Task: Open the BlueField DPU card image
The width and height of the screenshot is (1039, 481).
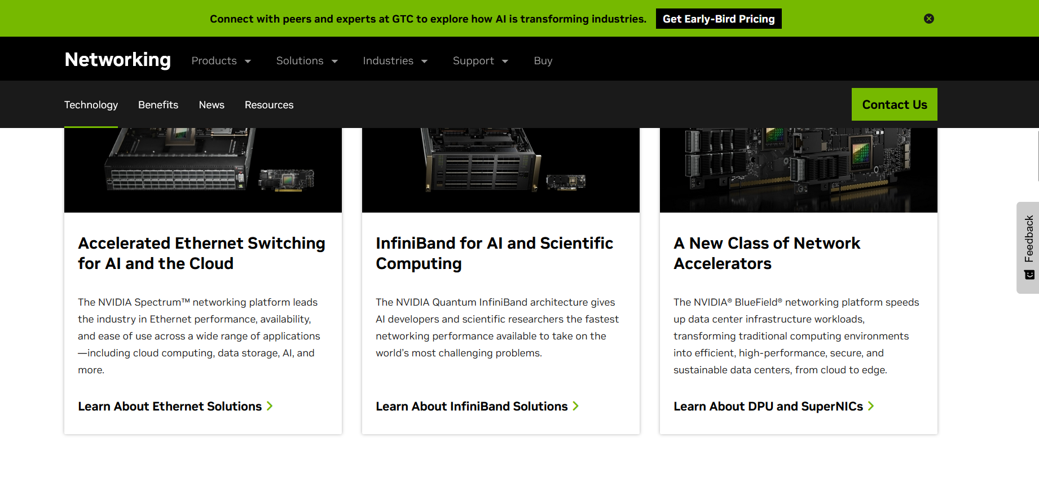Action: tap(799, 170)
